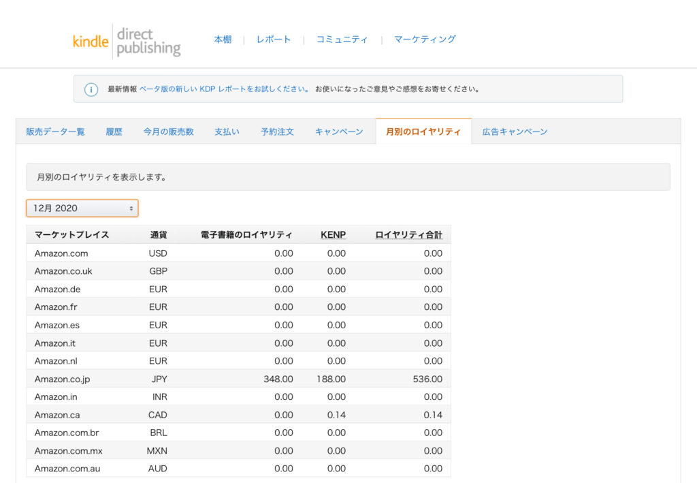This screenshot has width=697, height=483.
Task: Select the 月別のロイヤリティ tab
Action: coord(423,131)
